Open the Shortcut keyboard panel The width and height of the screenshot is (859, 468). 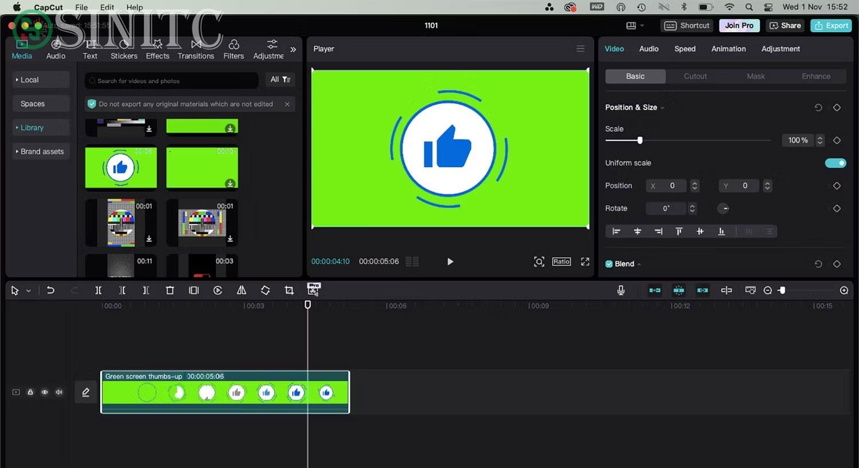[x=687, y=26]
